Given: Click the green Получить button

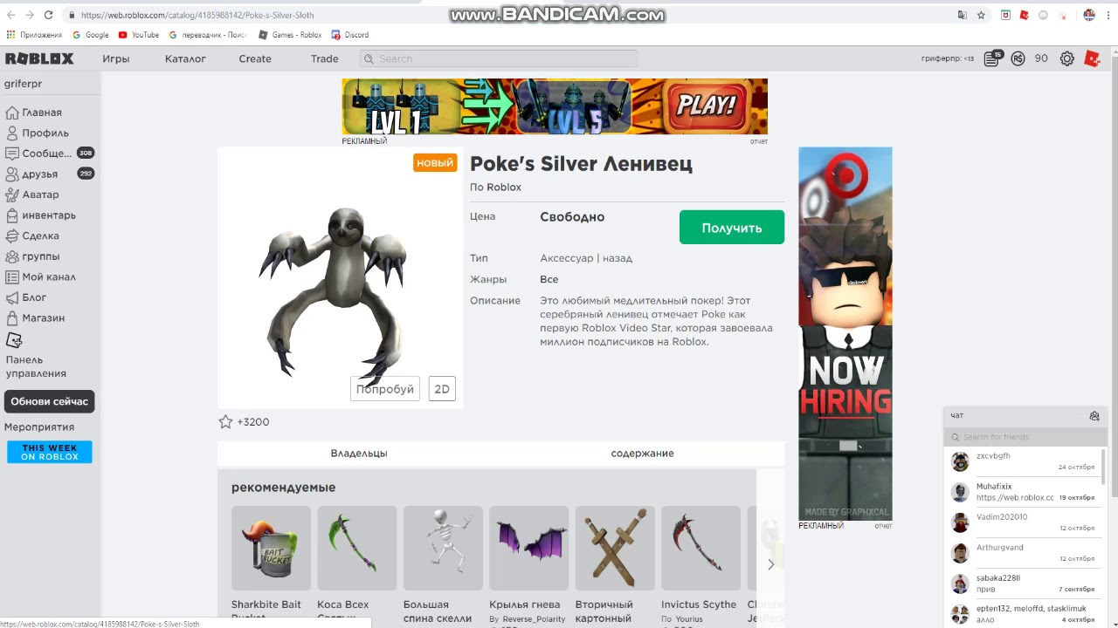Looking at the screenshot, I should (732, 228).
